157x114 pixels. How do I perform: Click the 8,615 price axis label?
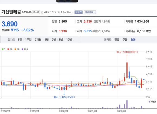point(149,52)
